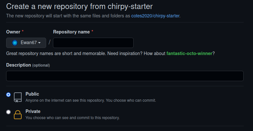Select the Public visibility radio button
The width and height of the screenshot is (253, 131).
point(8,95)
